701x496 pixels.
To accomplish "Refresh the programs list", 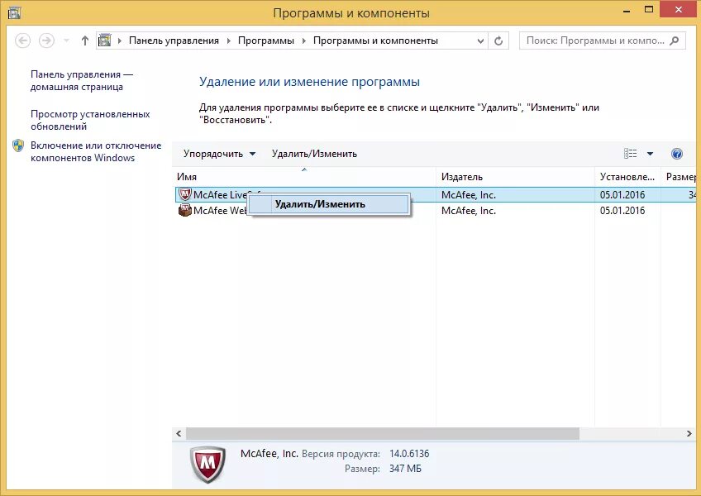I will 498,41.
